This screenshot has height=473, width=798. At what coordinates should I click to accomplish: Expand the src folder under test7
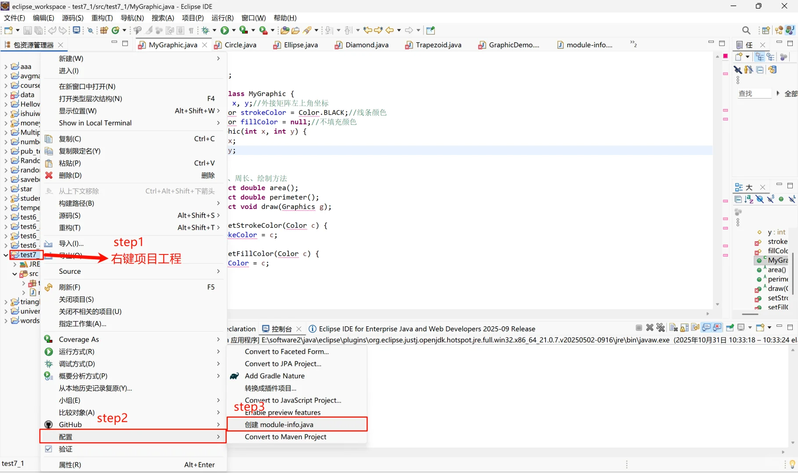click(x=15, y=274)
